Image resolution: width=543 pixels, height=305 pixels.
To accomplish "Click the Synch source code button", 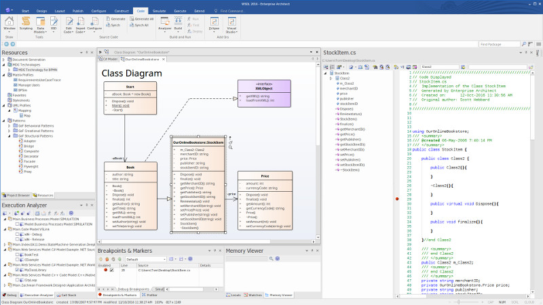I will coord(113,25).
